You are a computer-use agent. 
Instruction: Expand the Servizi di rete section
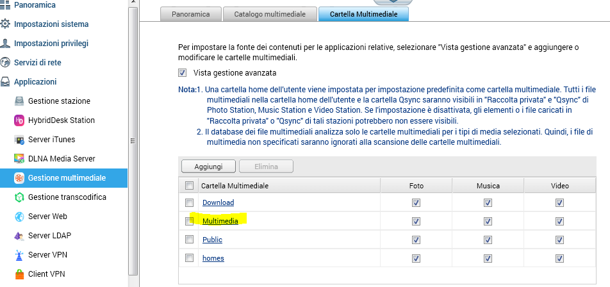click(42, 63)
